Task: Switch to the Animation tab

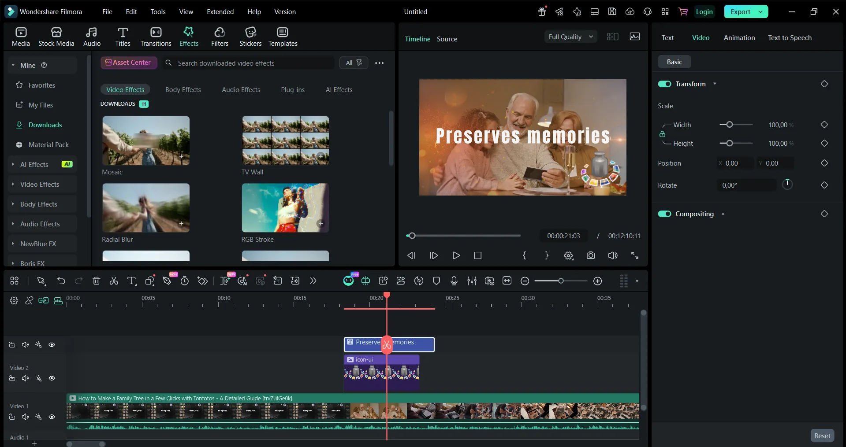Action: point(739,37)
